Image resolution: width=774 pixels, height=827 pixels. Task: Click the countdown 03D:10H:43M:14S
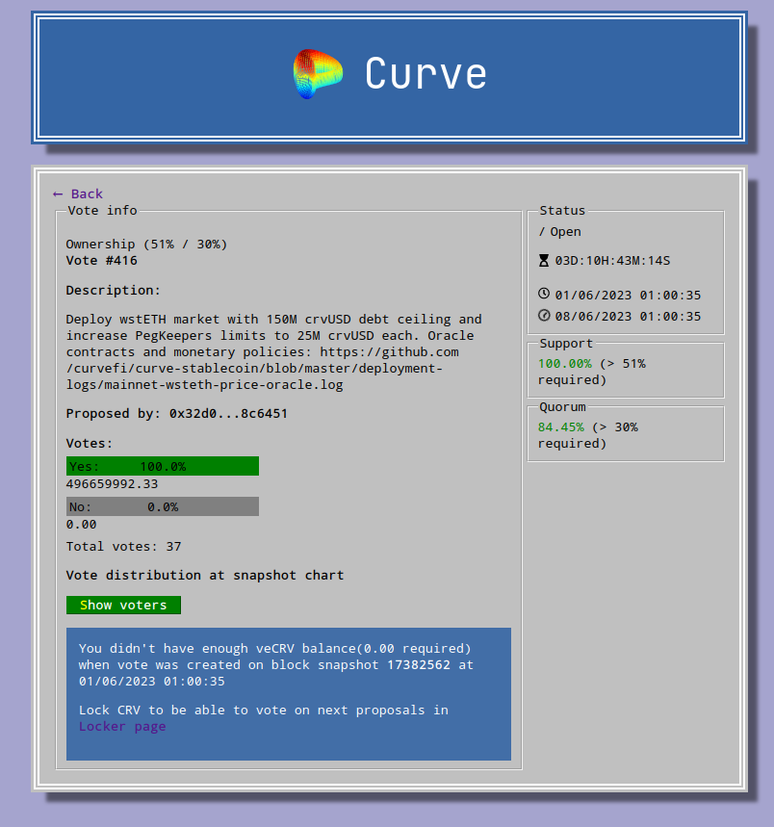click(612, 261)
